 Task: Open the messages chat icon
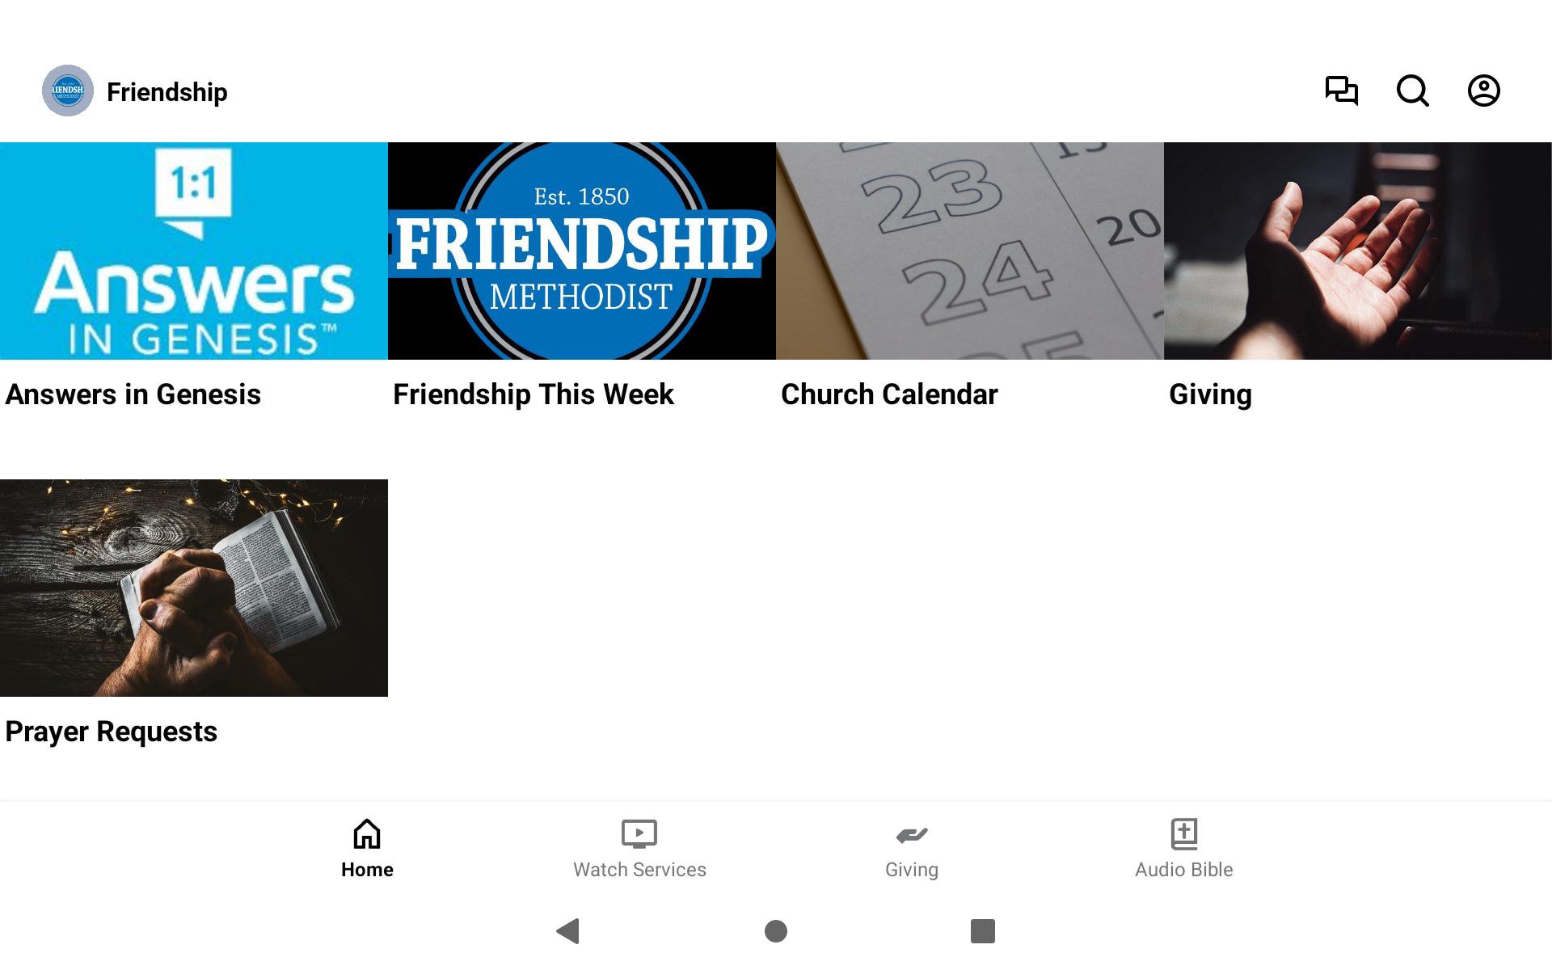click(1342, 91)
